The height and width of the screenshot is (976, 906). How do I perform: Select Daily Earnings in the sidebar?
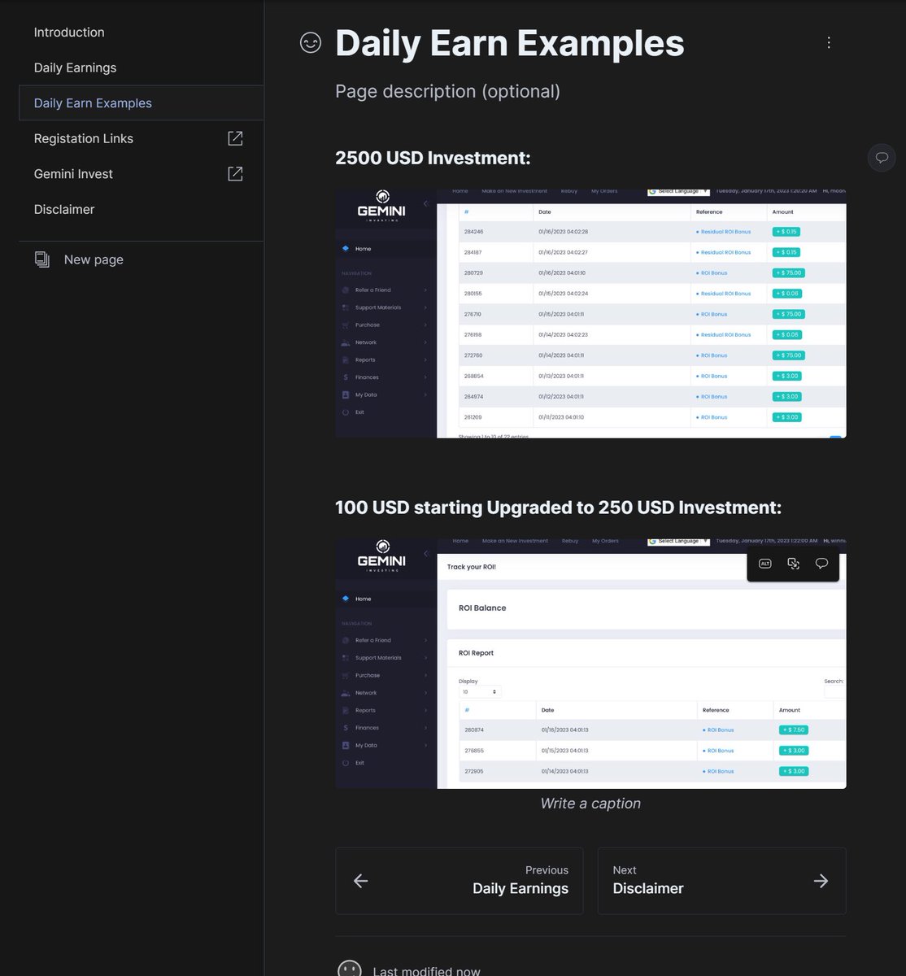click(x=75, y=68)
